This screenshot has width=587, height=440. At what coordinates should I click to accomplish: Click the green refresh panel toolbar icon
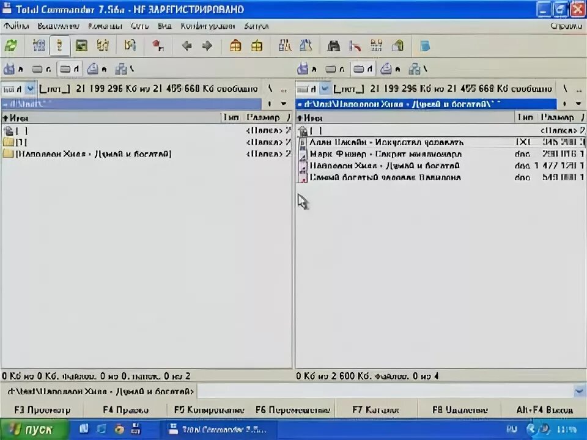(x=11, y=46)
